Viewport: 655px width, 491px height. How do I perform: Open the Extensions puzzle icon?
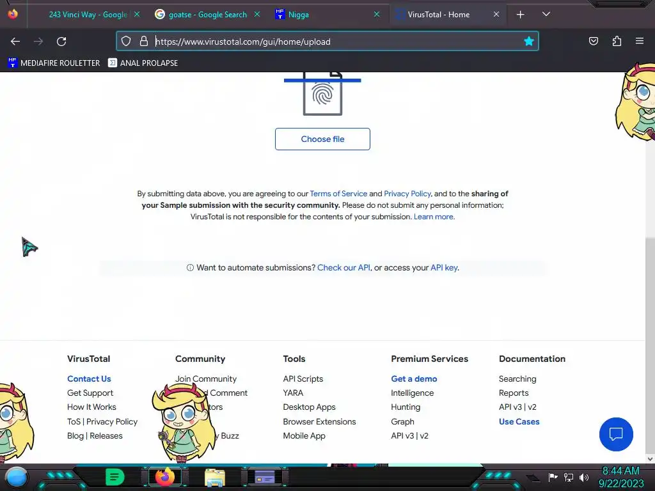pos(617,41)
